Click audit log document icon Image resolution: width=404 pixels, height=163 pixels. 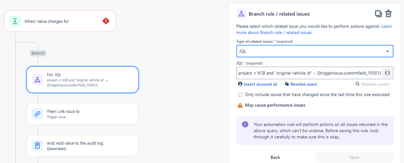click(x=37, y=146)
